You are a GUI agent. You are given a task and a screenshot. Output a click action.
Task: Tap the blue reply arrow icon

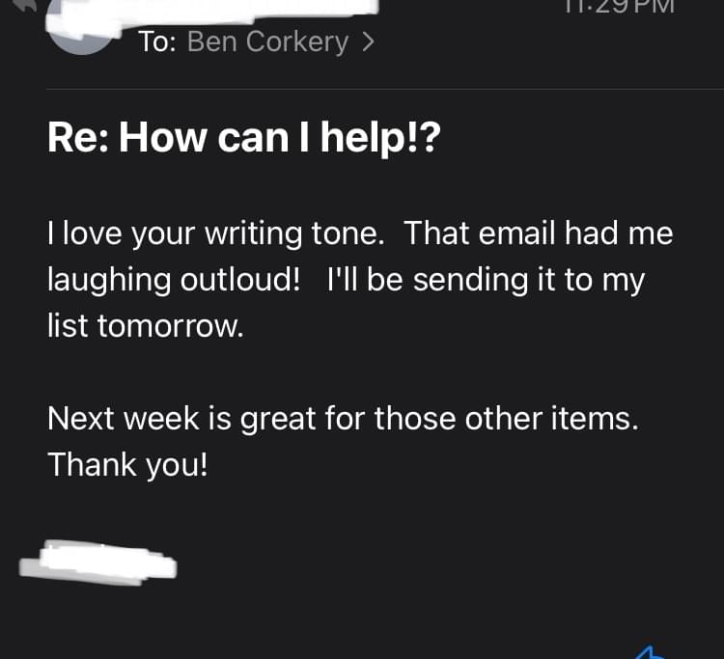pos(649,652)
